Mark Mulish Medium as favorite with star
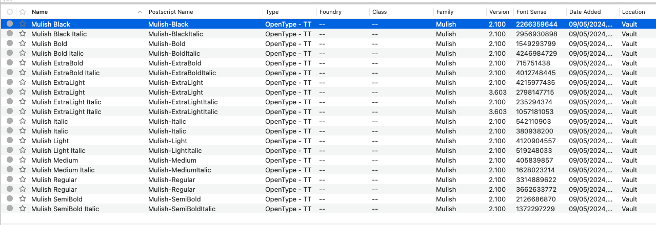 [x=23, y=160]
